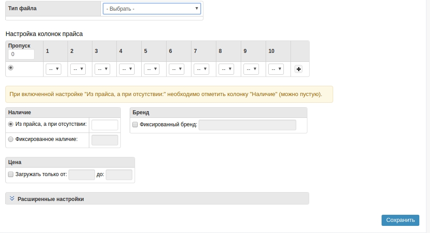The height and width of the screenshot is (233, 430).
Task: Expand the Расширенные настройки section header
Action: coord(51,199)
